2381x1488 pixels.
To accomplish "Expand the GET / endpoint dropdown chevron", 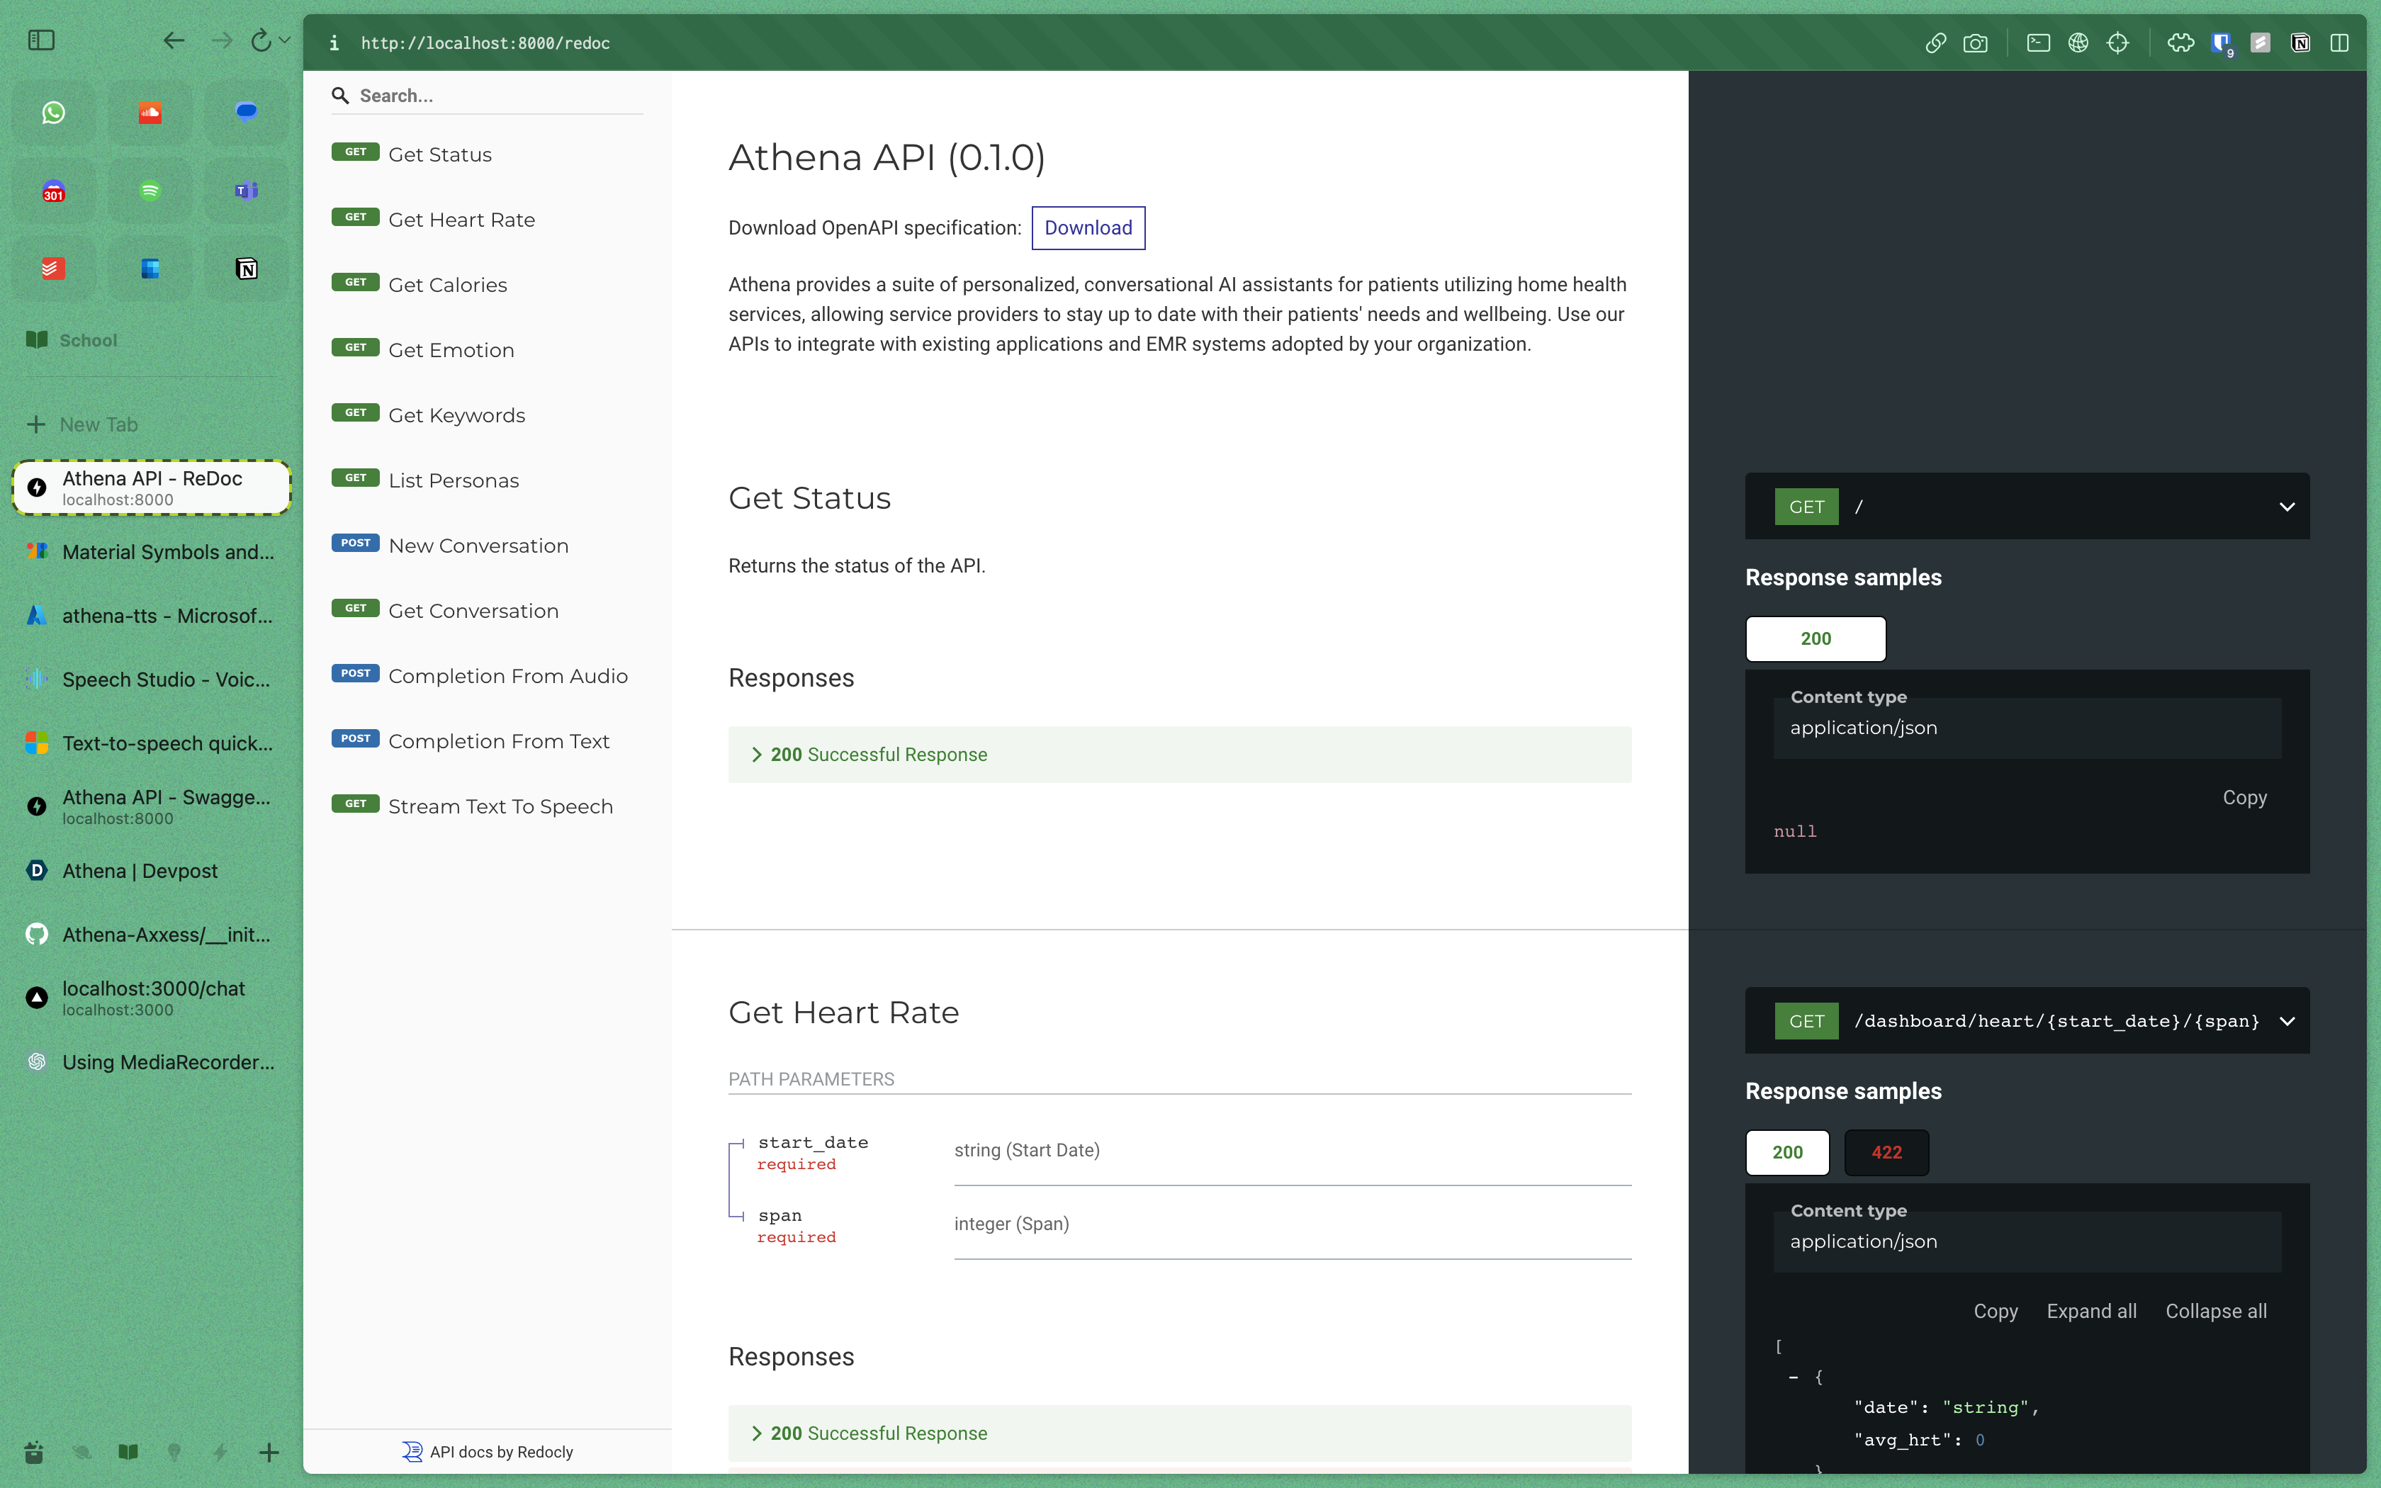I will click(2287, 507).
